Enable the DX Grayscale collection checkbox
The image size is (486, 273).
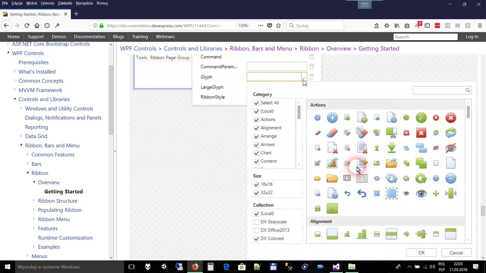coord(256,222)
